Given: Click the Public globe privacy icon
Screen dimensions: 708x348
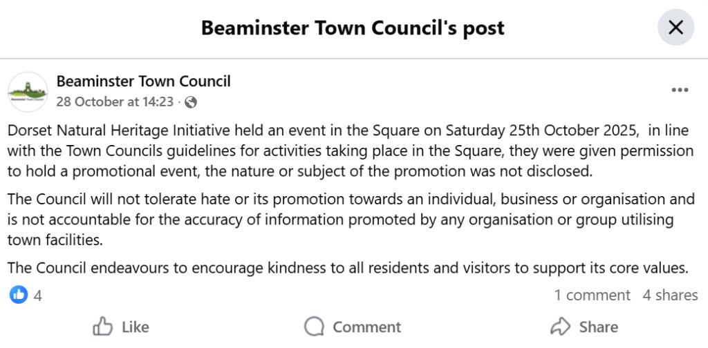Looking at the screenshot, I should (x=191, y=102).
